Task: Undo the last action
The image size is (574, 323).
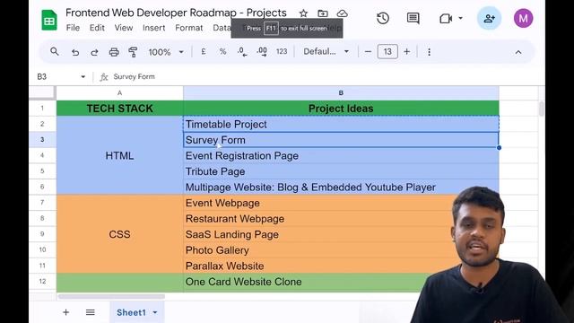Action: tap(75, 52)
